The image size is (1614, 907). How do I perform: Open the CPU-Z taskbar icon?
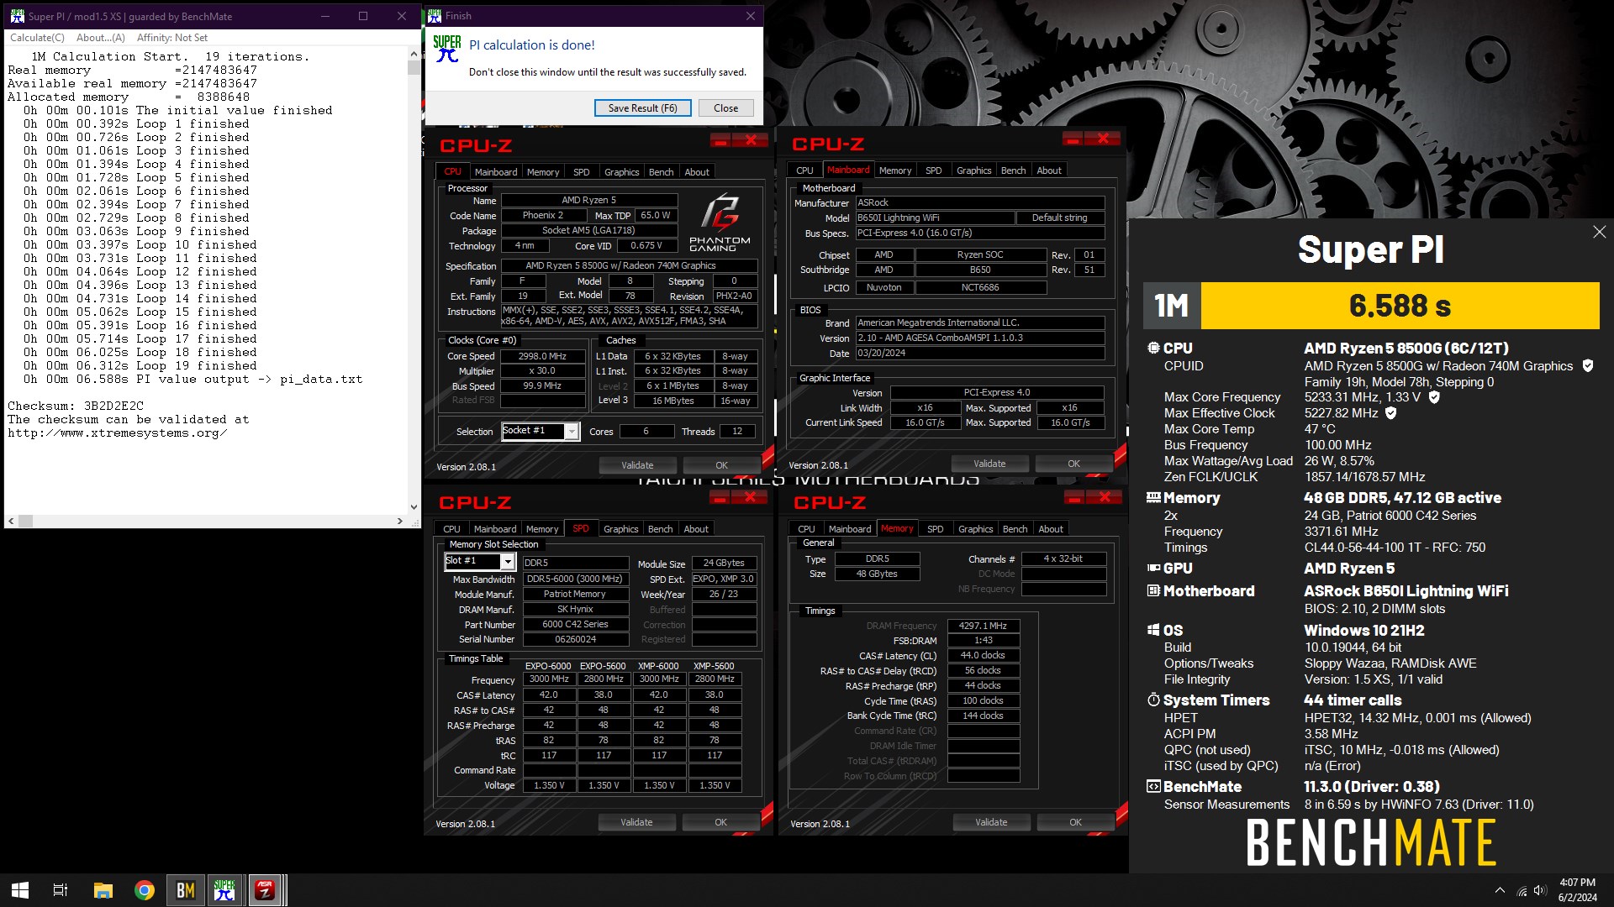(x=265, y=890)
